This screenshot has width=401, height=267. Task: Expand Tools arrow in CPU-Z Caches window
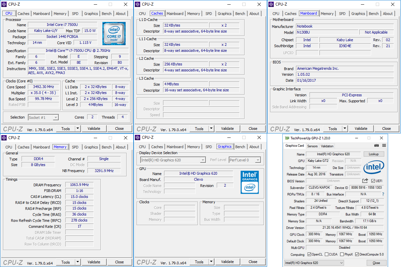211,129
